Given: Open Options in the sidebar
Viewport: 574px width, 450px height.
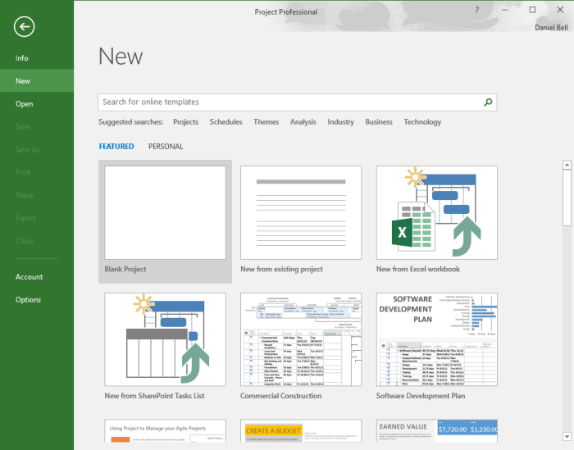Looking at the screenshot, I should point(37,299).
